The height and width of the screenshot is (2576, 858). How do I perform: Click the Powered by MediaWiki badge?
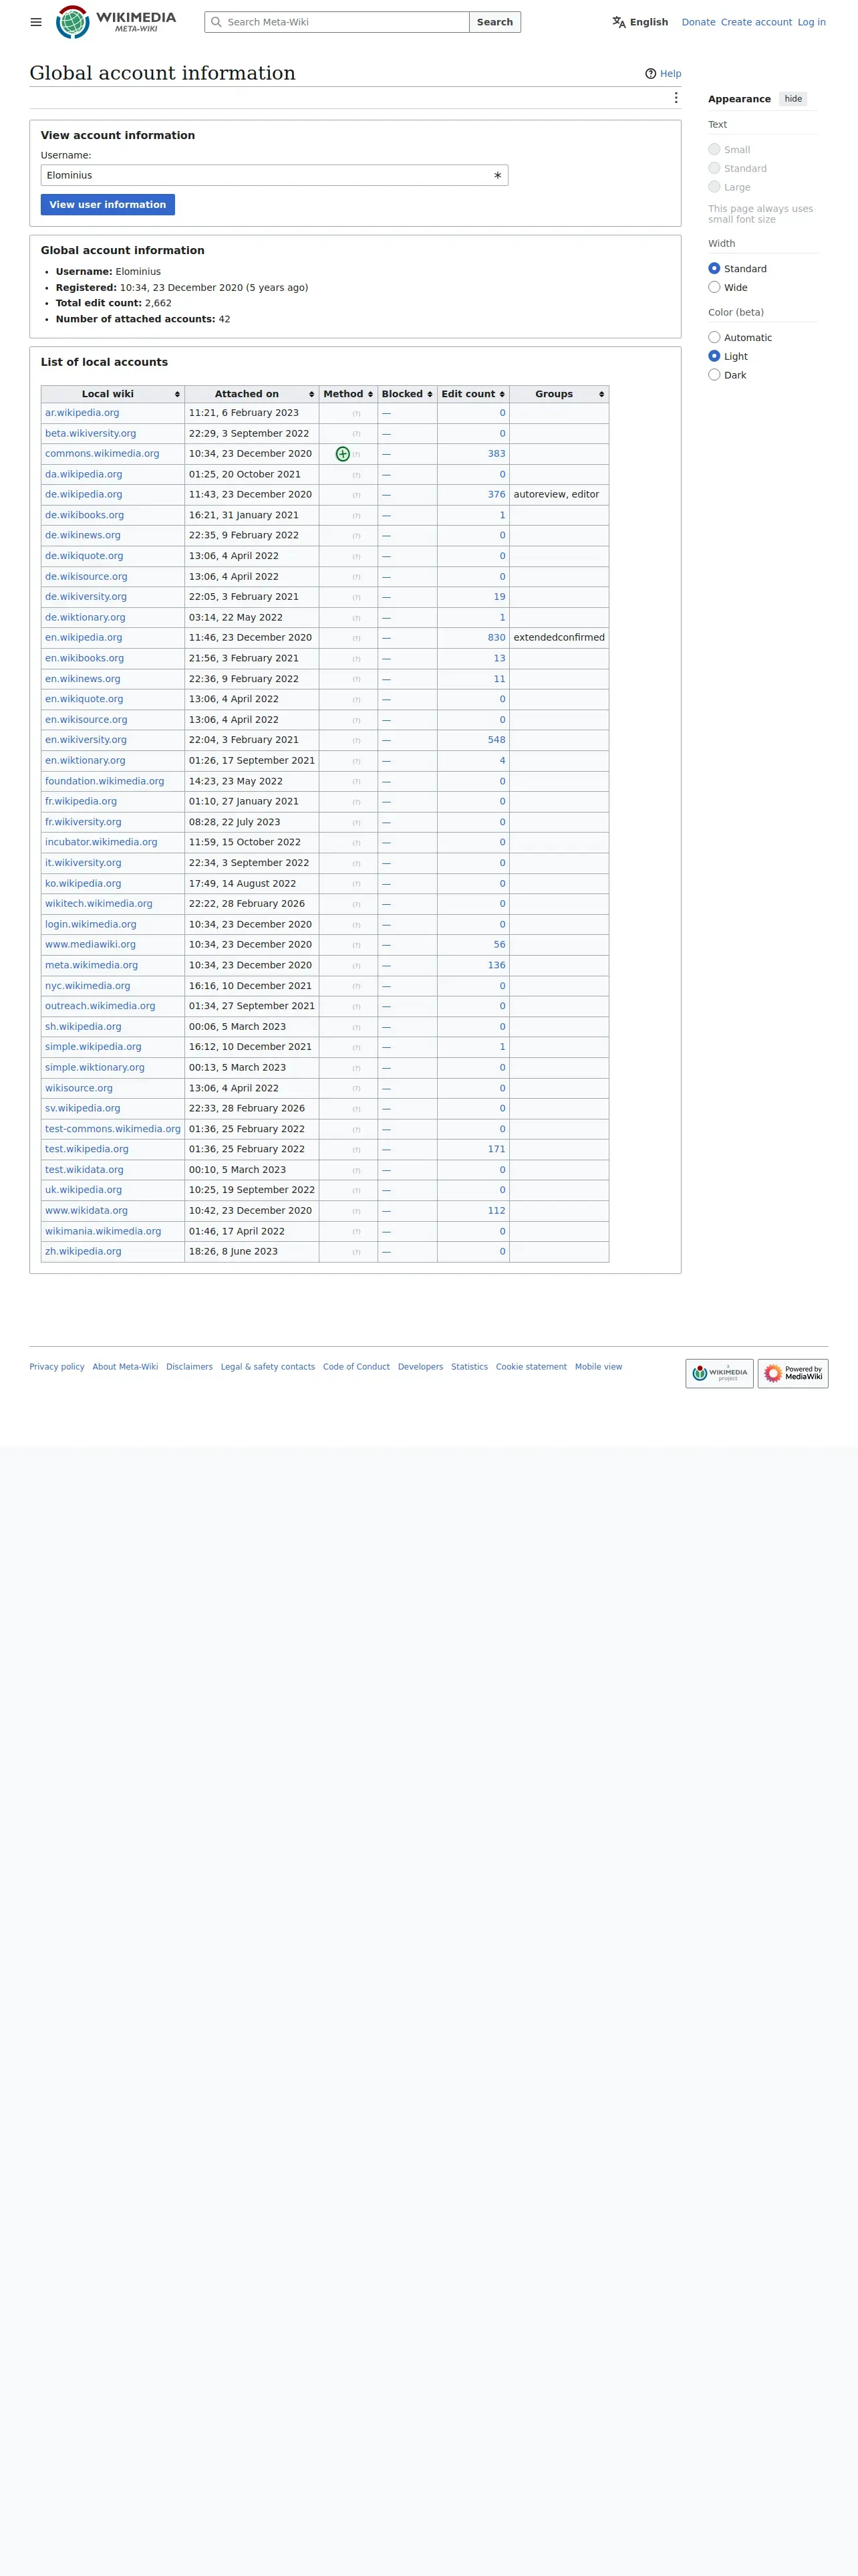[793, 1373]
